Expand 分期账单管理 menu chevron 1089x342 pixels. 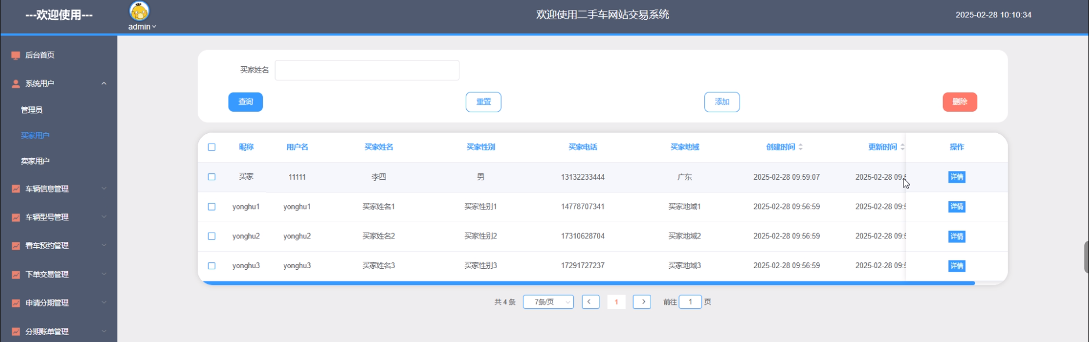(104, 331)
